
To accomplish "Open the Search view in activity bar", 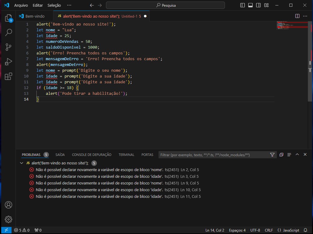I will point(9,33).
